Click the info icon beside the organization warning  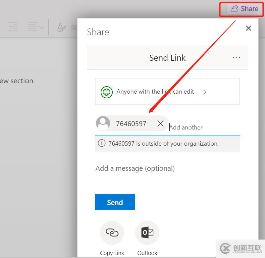click(102, 143)
